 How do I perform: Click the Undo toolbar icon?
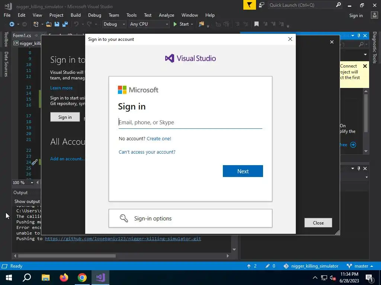click(x=76, y=24)
